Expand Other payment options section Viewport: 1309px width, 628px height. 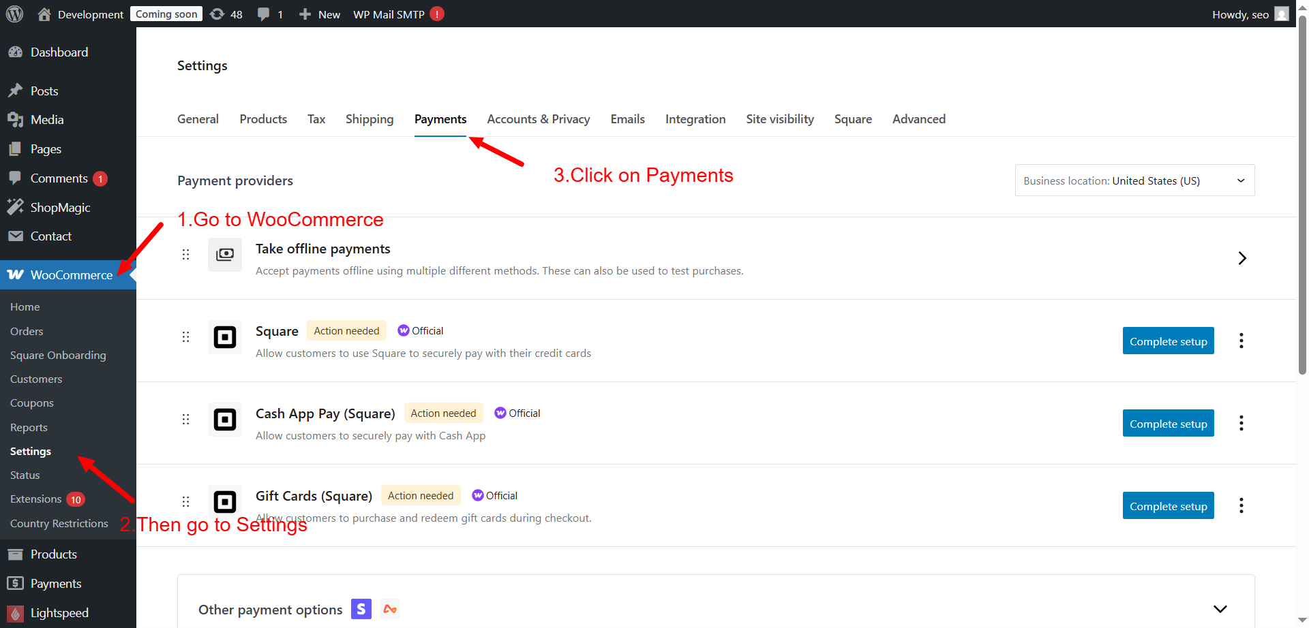pos(1220,609)
